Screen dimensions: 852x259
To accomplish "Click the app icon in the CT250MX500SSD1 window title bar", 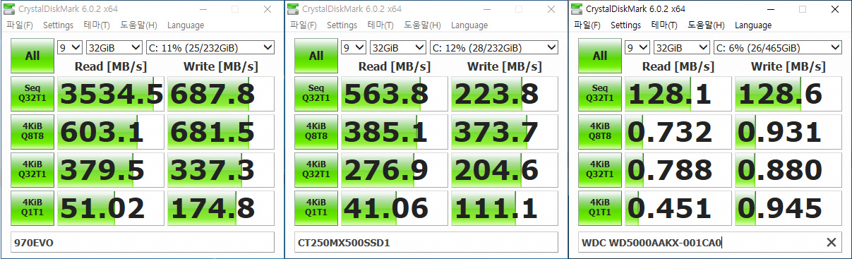I will click(293, 9).
